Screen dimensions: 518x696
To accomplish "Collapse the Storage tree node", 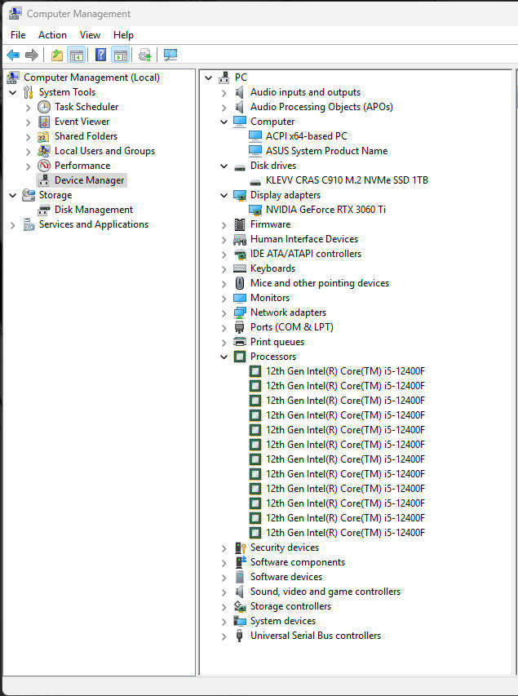I will [13, 195].
